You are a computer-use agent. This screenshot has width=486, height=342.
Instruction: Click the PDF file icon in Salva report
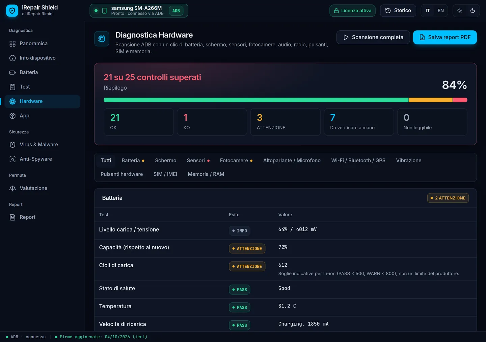(422, 37)
